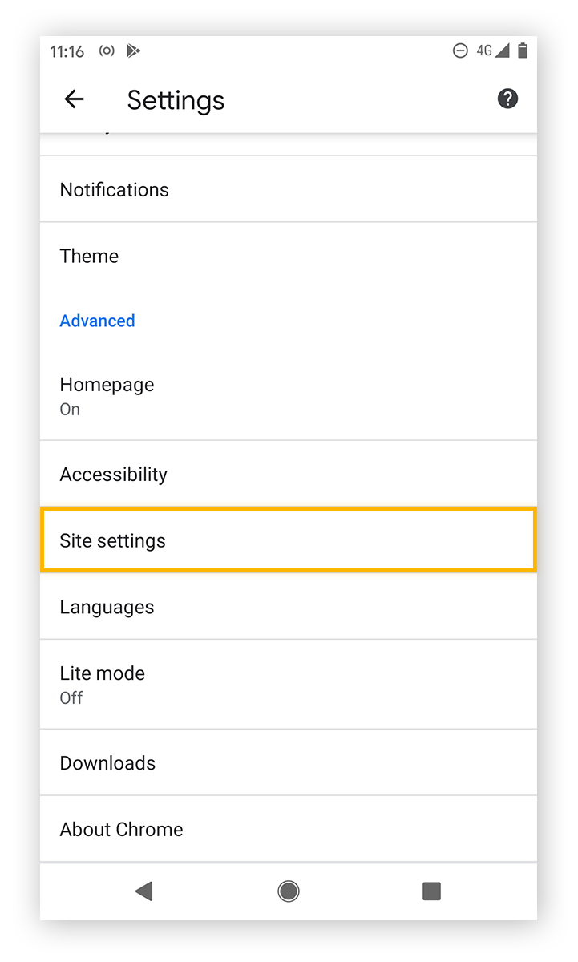Open the Theme settings entry
This screenshot has width=578, height=962.
[289, 256]
